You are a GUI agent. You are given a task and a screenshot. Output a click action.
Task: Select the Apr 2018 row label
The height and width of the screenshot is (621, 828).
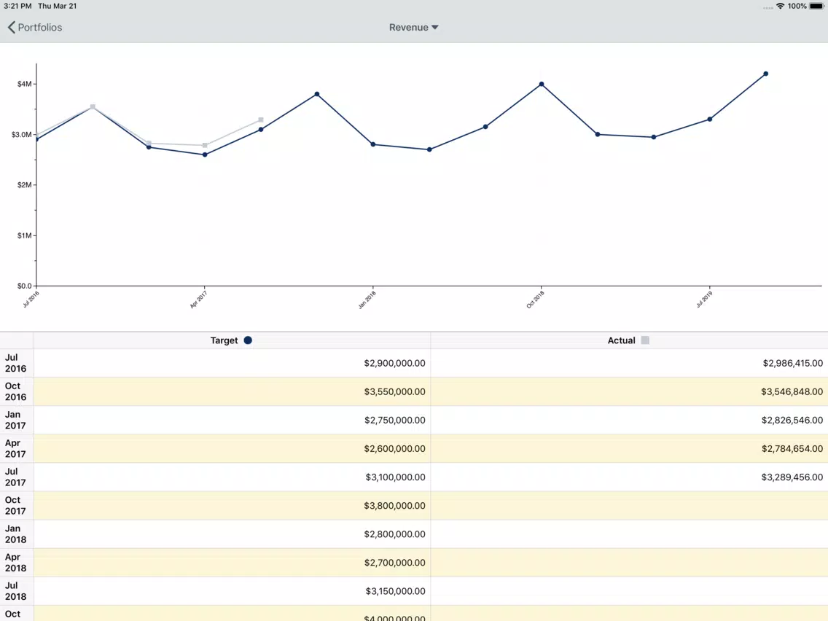15,563
